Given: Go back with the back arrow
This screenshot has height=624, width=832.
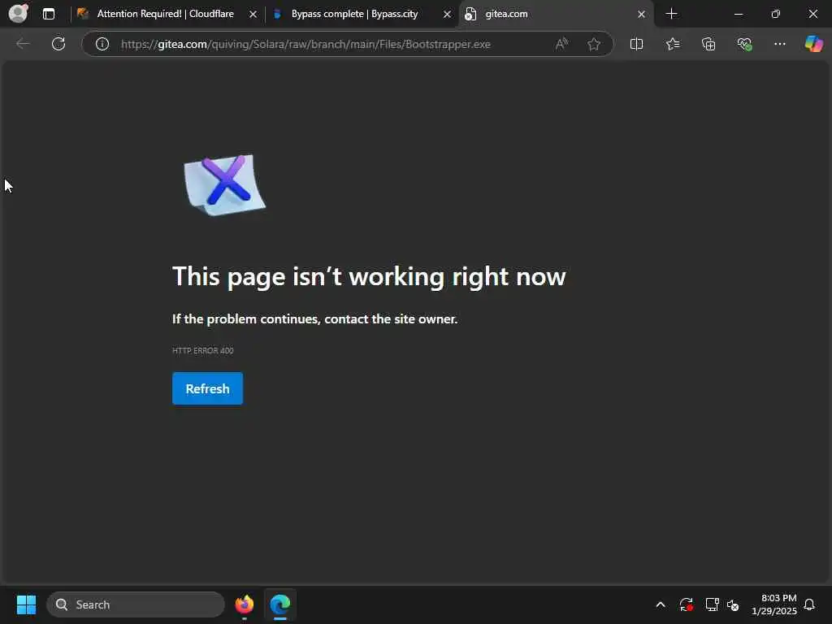Looking at the screenshot, I should coord(23,44).
